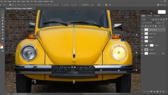Delete layer trash icon
Image resolution: width=168 pixels, height=95 pixels.
coord(164,92)
